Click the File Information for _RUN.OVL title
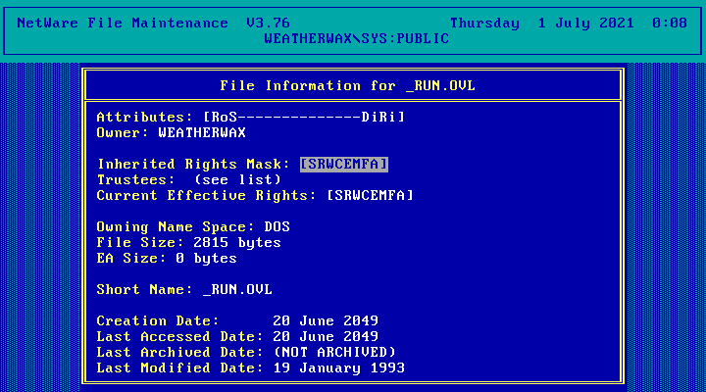Screen dimensions: 706x392 [352, 85]
